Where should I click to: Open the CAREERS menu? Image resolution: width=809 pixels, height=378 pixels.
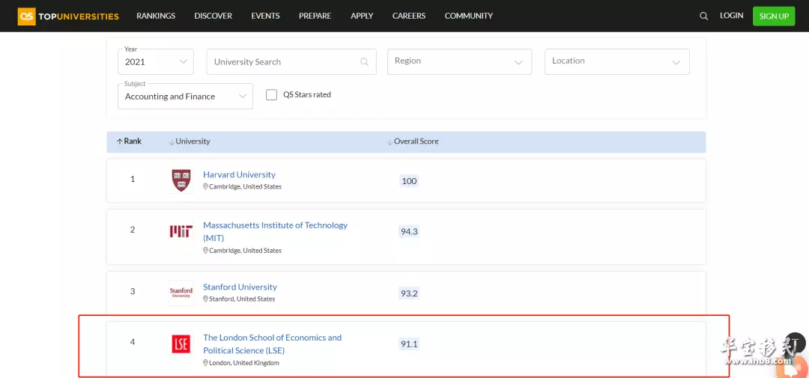pos(409,16)
